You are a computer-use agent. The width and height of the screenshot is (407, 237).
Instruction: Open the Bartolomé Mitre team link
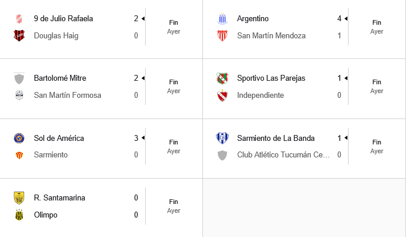point(60,78)
